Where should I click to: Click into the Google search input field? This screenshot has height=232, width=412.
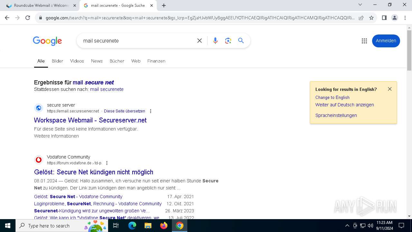coord(138,41)
